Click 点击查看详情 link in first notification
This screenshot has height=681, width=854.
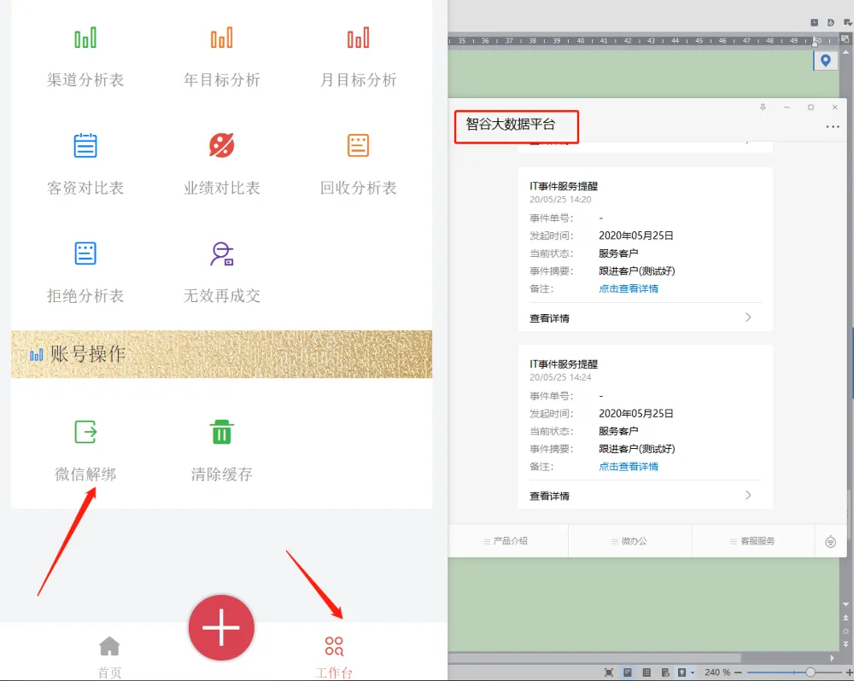(629, 288)
